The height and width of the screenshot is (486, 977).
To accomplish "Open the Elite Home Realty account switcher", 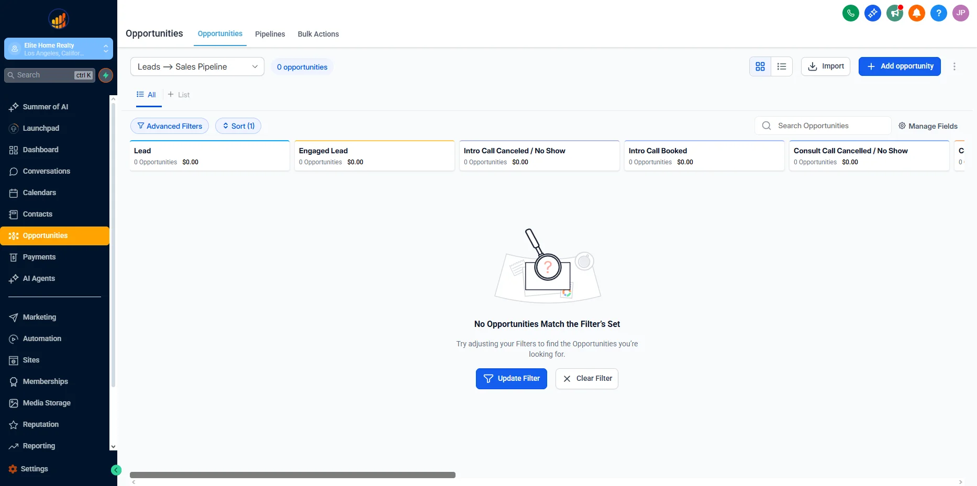I will [x=59, y=49].
